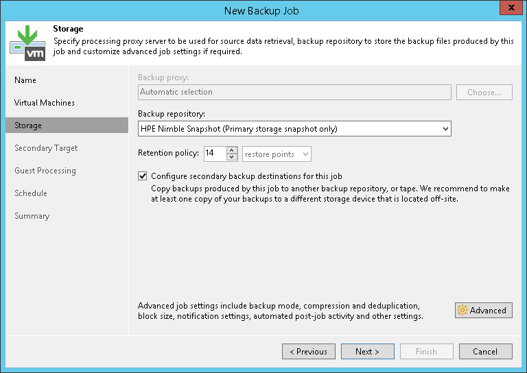
Task: Switch to Virtual Machines step
Action: point(45,103)
